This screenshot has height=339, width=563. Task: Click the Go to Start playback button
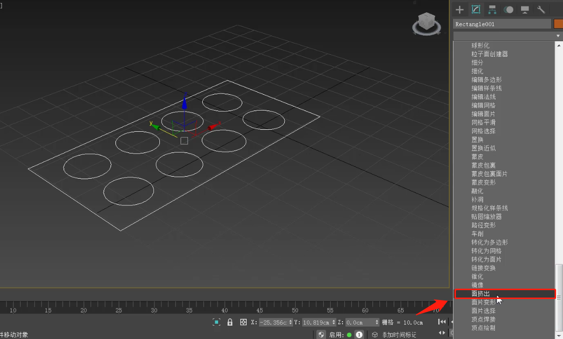[x=442, y=322]
